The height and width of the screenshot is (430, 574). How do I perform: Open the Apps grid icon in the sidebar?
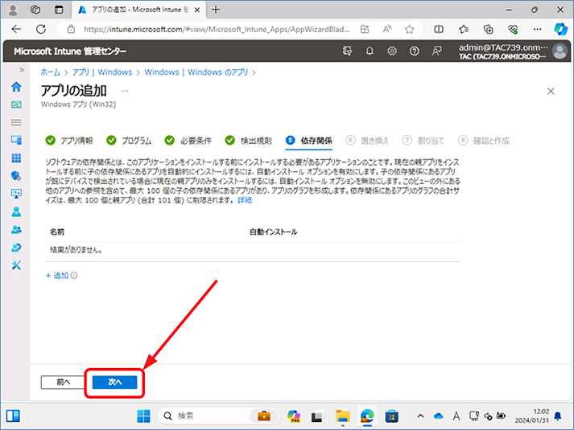coord(16,158)
